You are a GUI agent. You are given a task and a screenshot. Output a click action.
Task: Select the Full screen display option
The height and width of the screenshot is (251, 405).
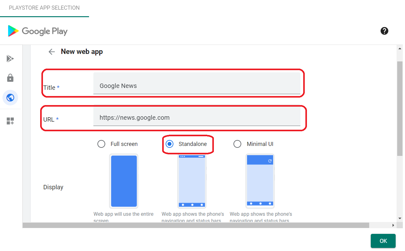point(101,144)
